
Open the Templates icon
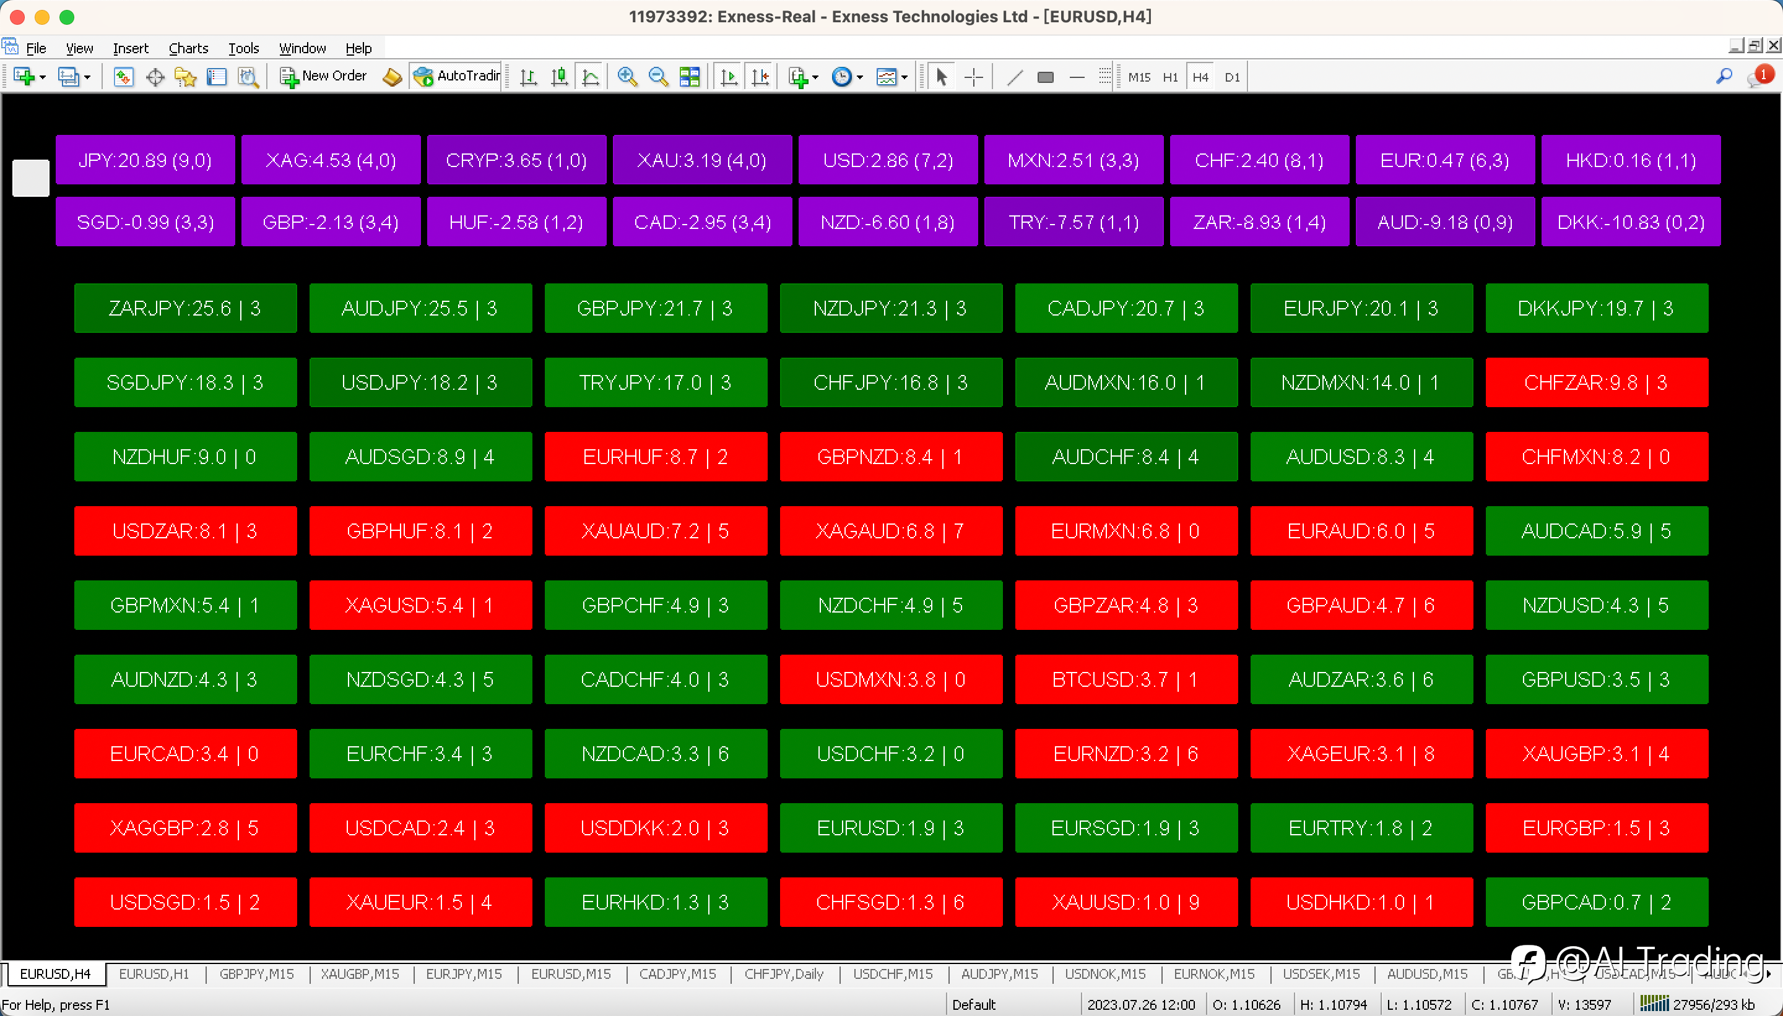[887, 77]
